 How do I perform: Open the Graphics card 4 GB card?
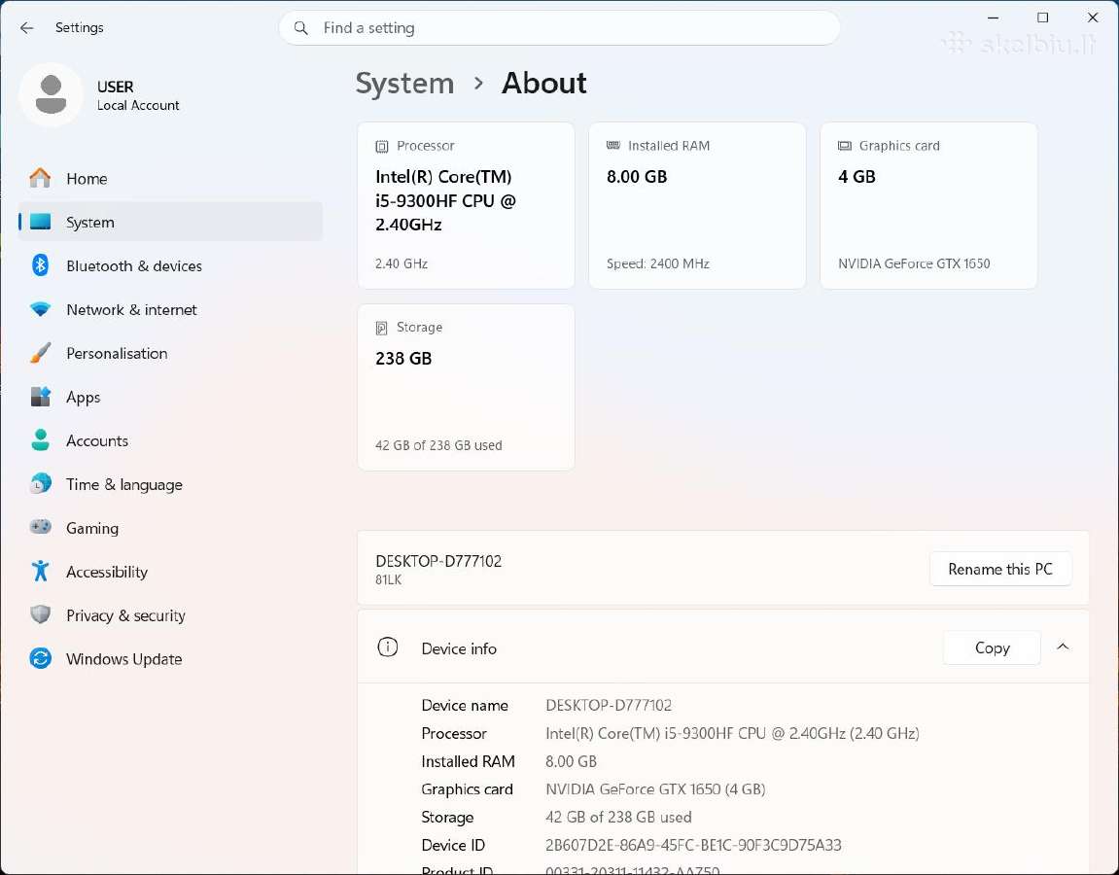(928, 205)
